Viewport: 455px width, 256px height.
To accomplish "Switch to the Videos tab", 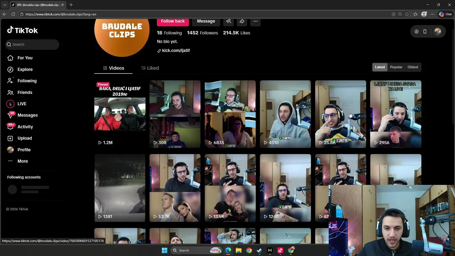I will (x=113, y=68).
